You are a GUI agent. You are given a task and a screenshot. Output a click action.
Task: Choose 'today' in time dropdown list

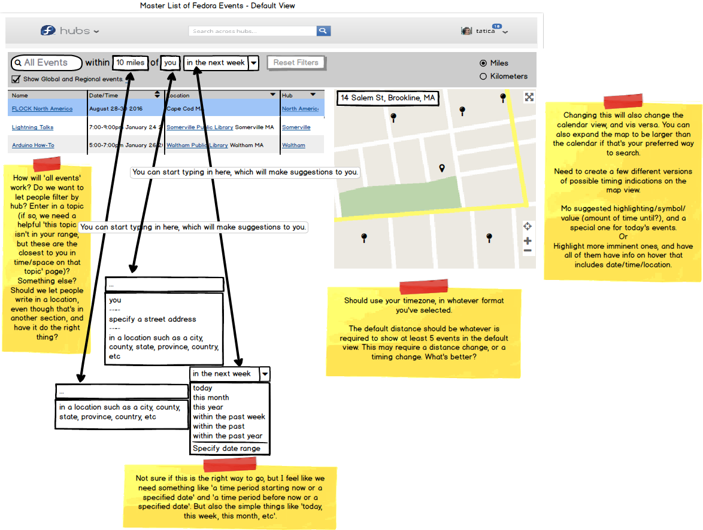pos(202,388)
